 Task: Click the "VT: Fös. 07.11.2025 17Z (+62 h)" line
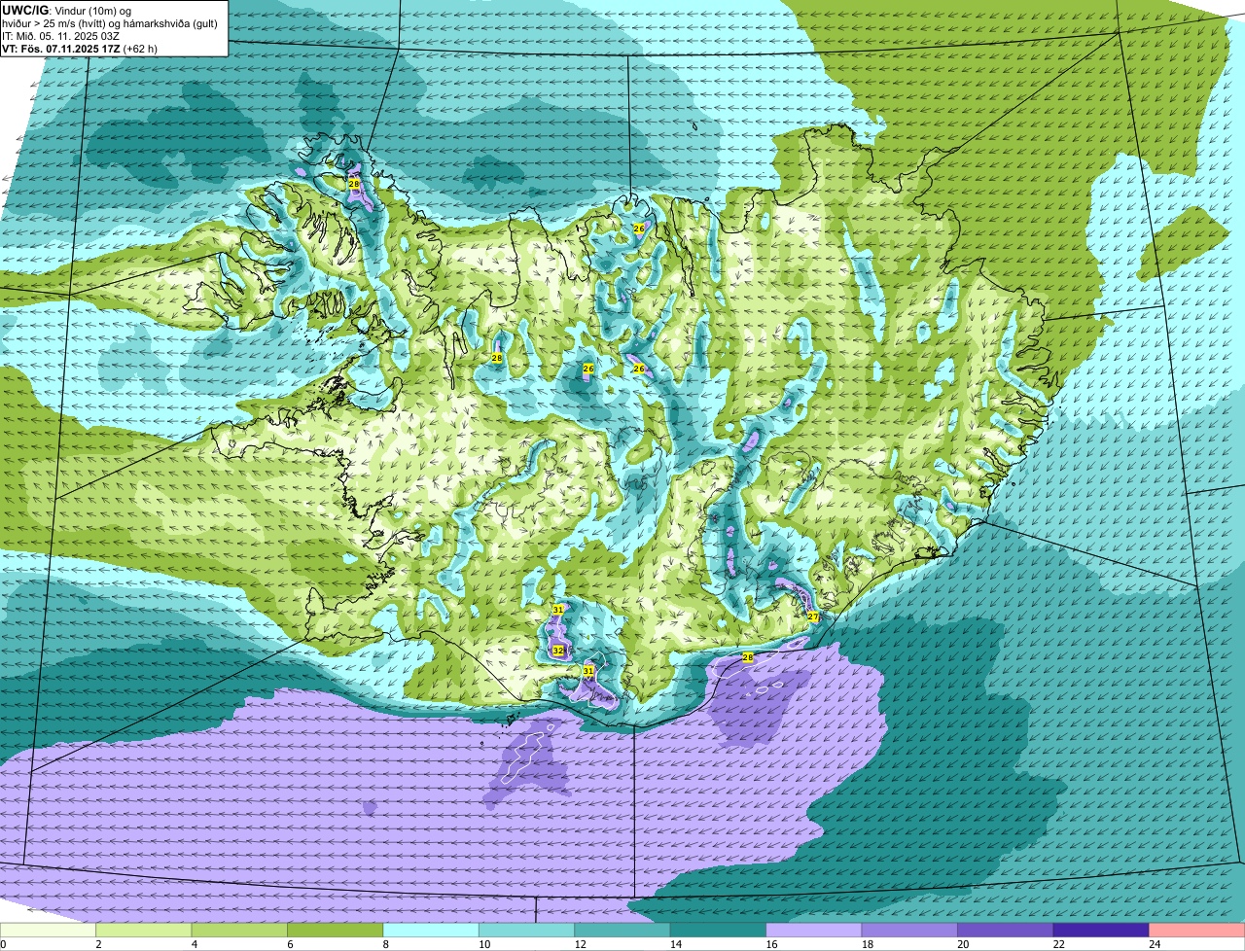pyautogui.click(x=80, y=49)
